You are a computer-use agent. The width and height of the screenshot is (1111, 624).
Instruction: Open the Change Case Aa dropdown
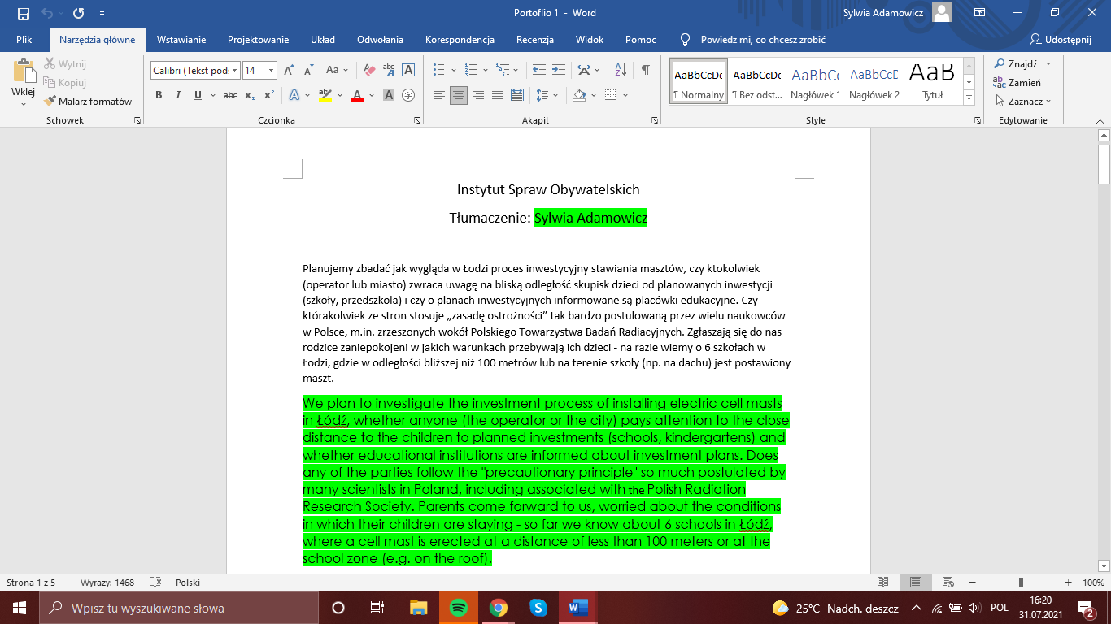[x=338, y=70]
